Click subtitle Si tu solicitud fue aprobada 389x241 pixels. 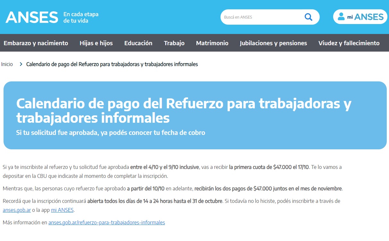[x=111, y=132]
